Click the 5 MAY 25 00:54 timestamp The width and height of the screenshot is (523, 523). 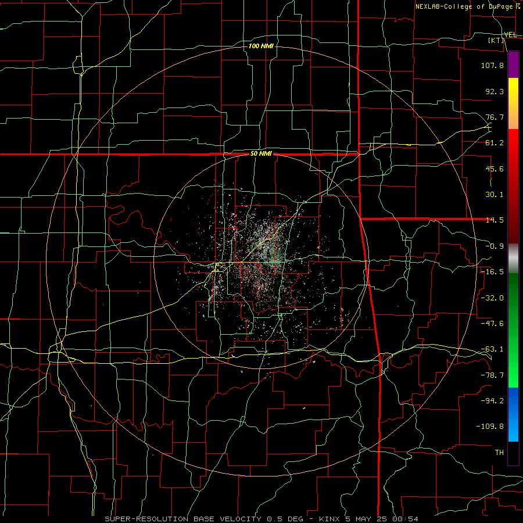tap(382, 519)
